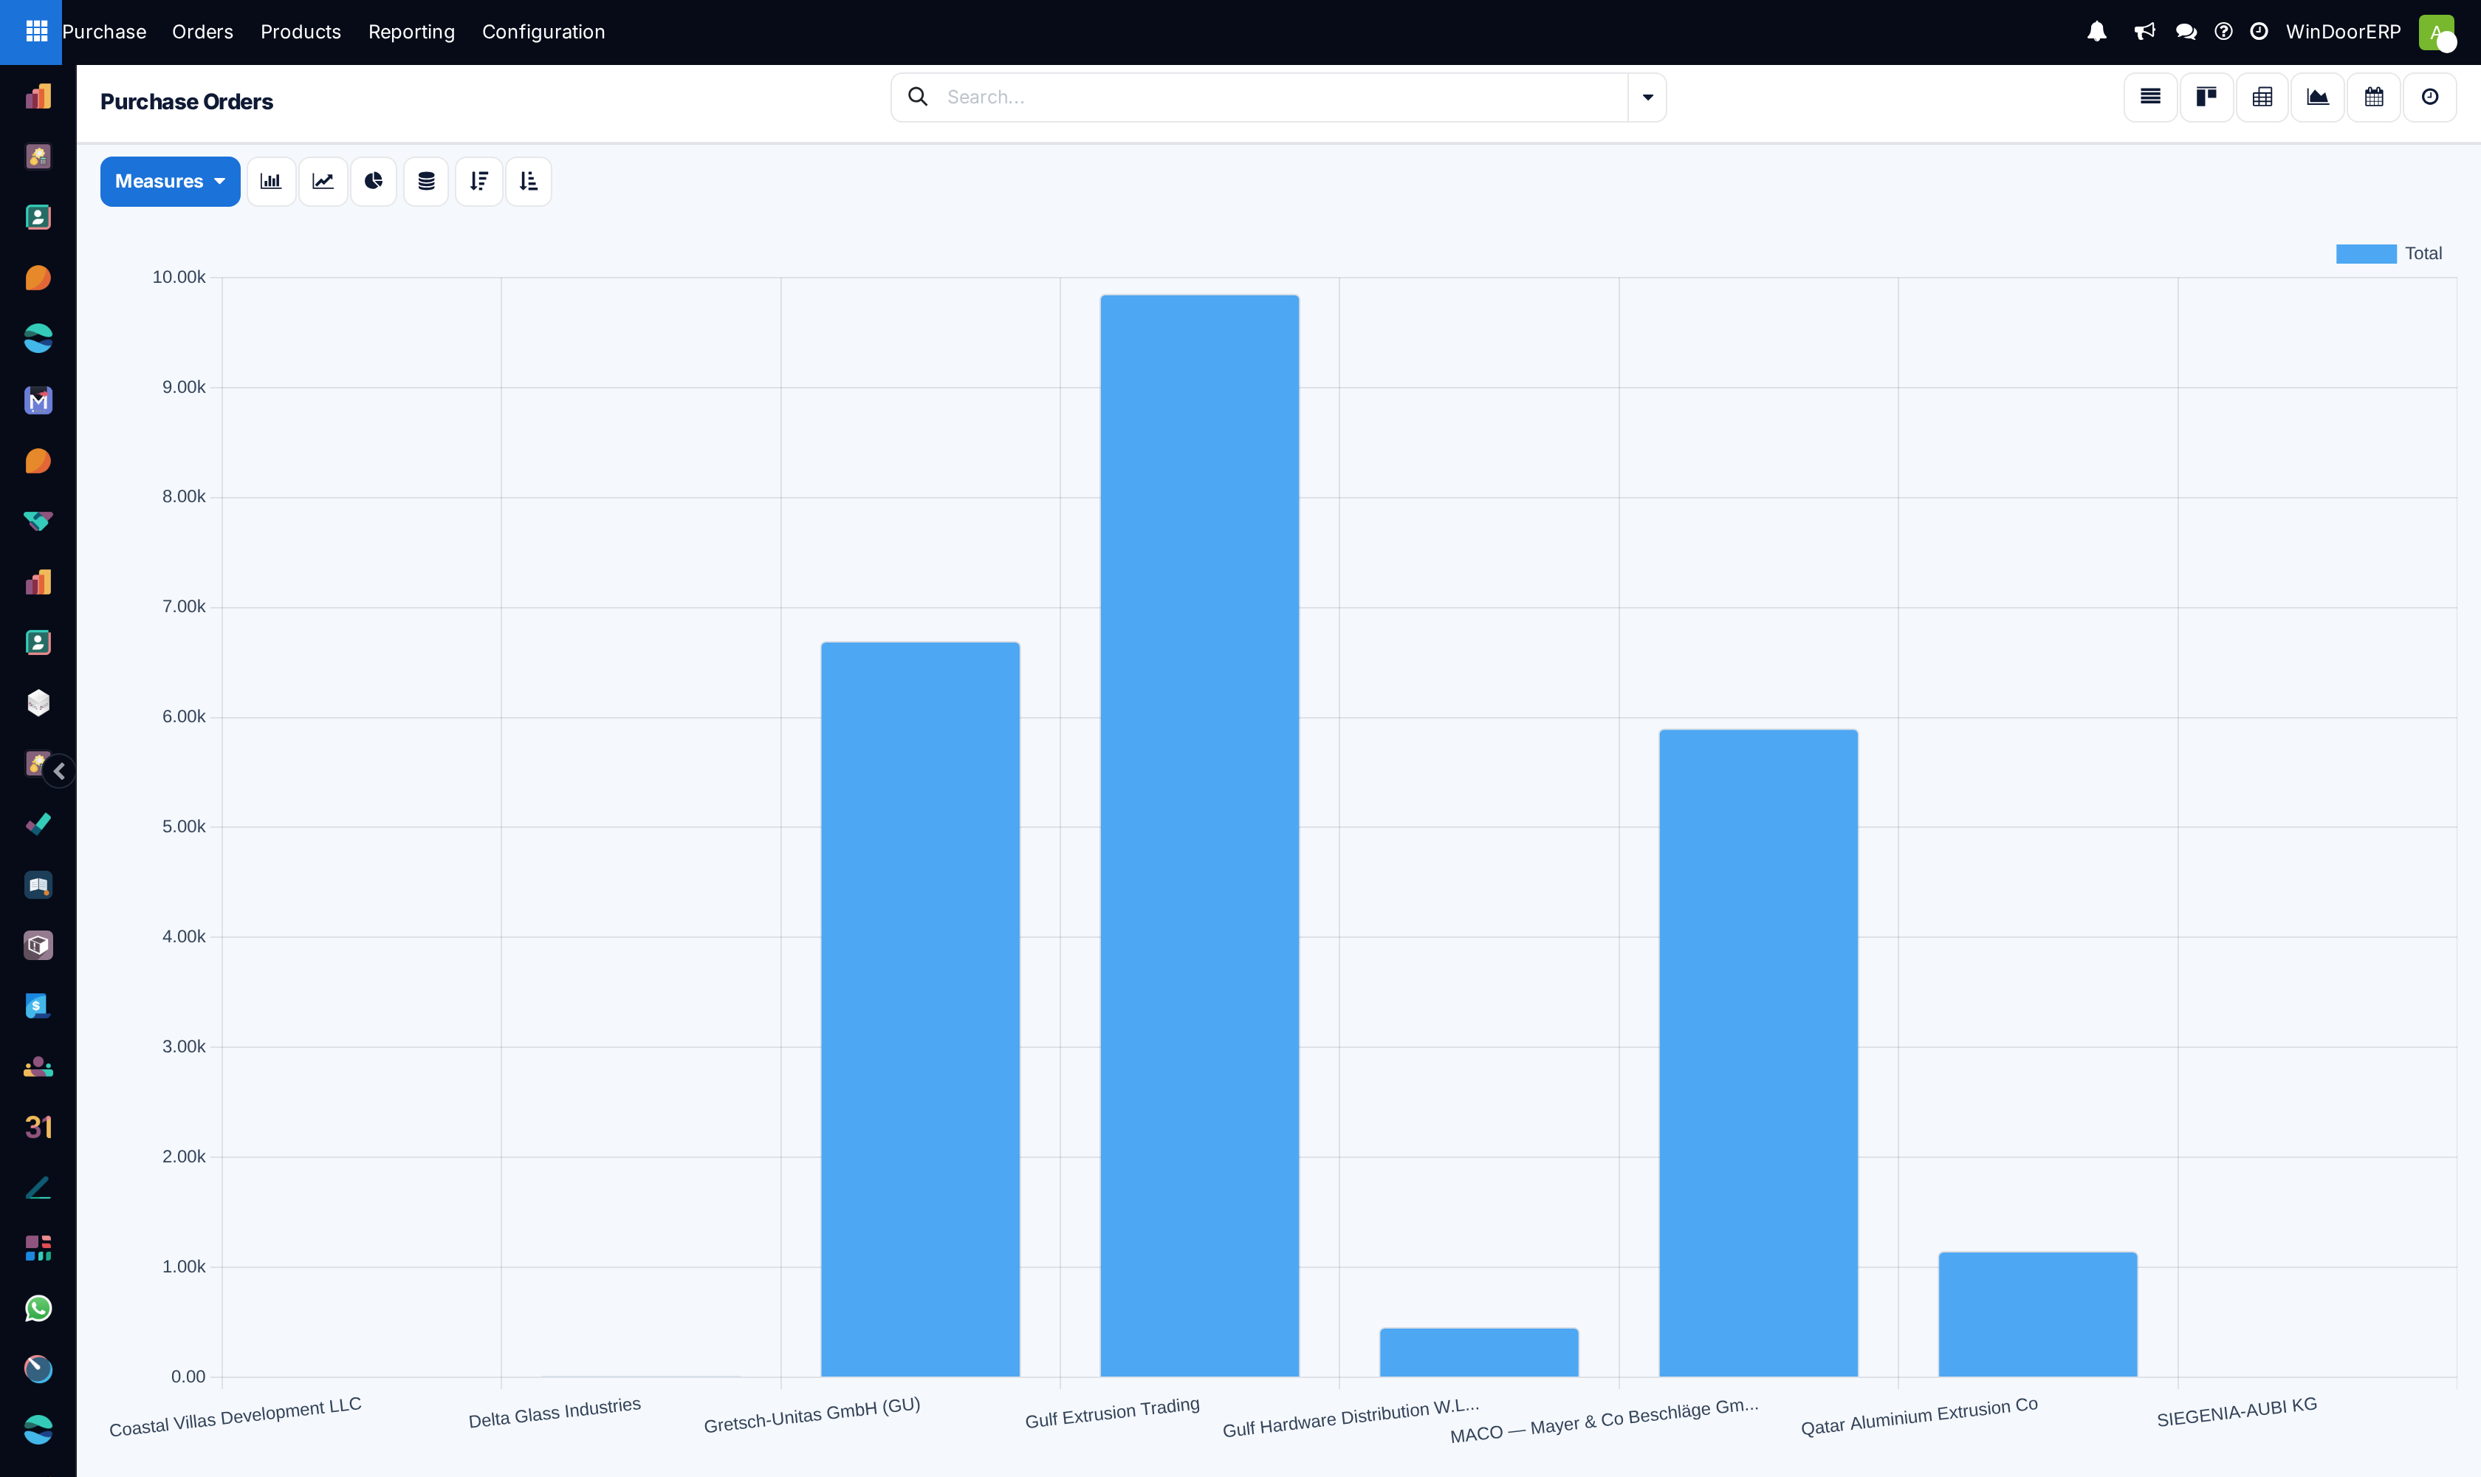Open the Purchase menu
The height and width of the screenshot is (1477, 2481).
(105, 32)
